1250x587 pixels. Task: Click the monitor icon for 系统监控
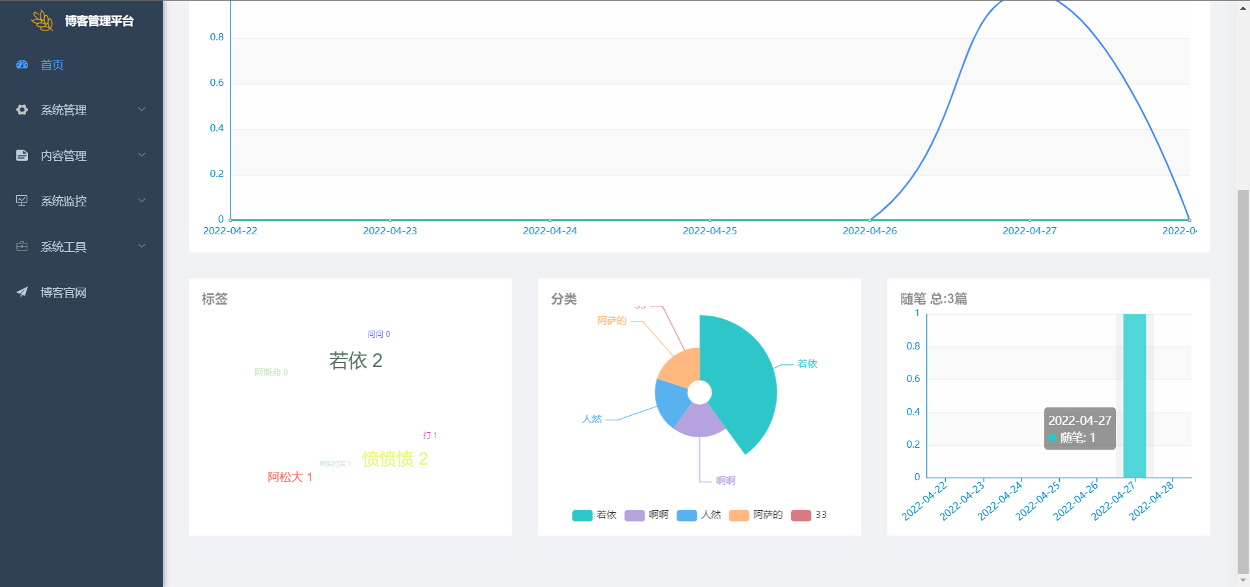(x=22, y=200)
